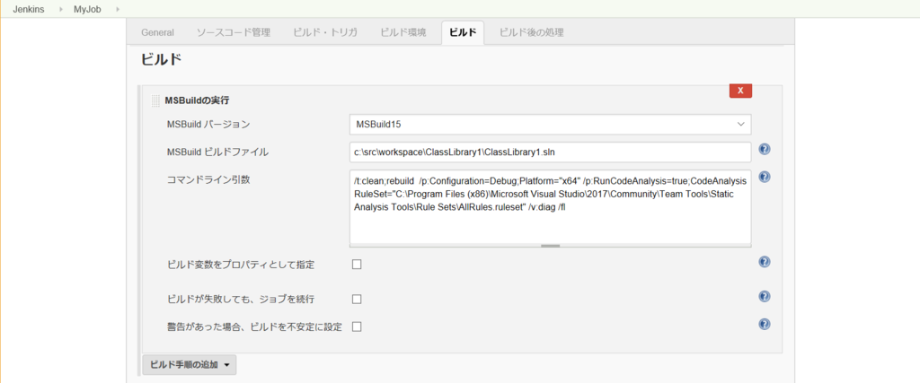This screenshot has height=383, width=920.
Task: Grab the command-line textarea resize handle
Action: click(x=551, y=246)
